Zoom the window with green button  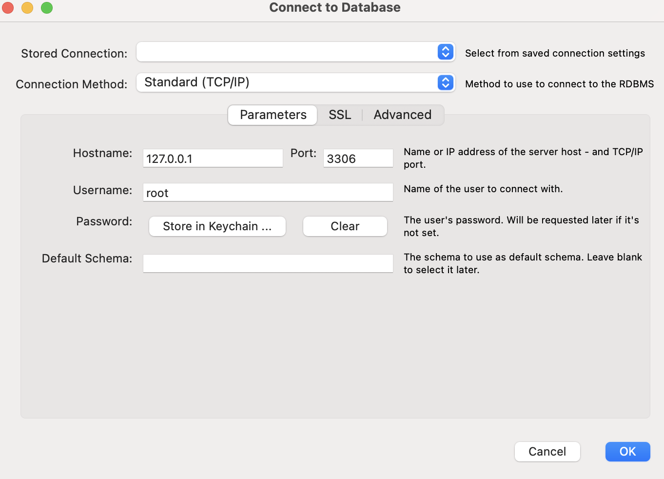click(x=47, y=8)
